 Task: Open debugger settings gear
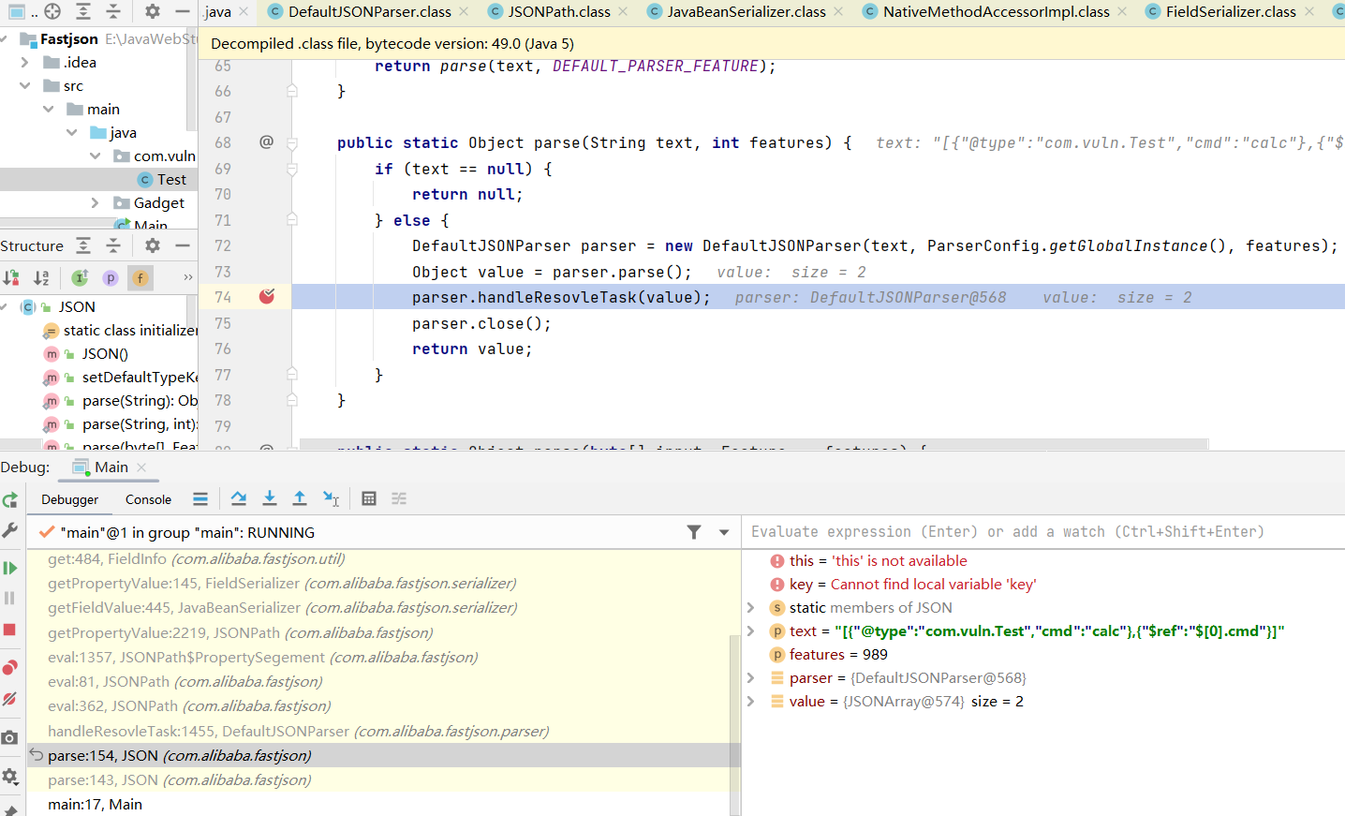(10, 776)
